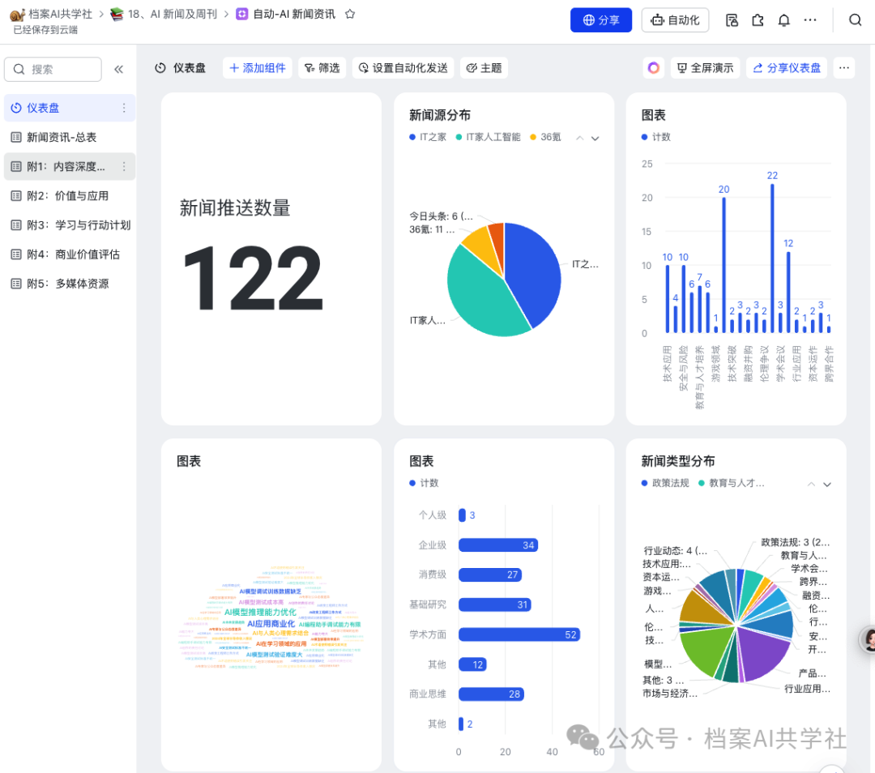Open dashboard toolbar more options
This screenshot has height=773, width=875.
(843, 68)
